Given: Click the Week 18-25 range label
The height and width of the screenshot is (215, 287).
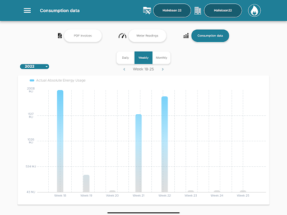Looking at the screenshot, I should tap(143, 69).
